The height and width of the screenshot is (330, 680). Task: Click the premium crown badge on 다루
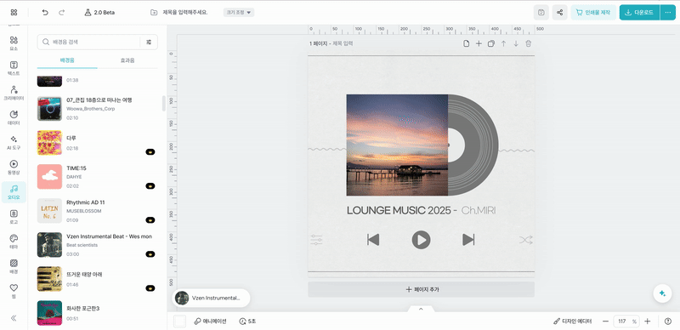click(150, 152)
